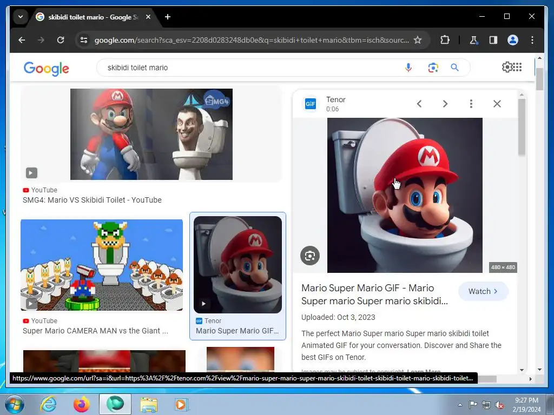This screenshot has width=554, height=415.
Task: Click the preview panel vertical scrollbar
Action: 522,127
